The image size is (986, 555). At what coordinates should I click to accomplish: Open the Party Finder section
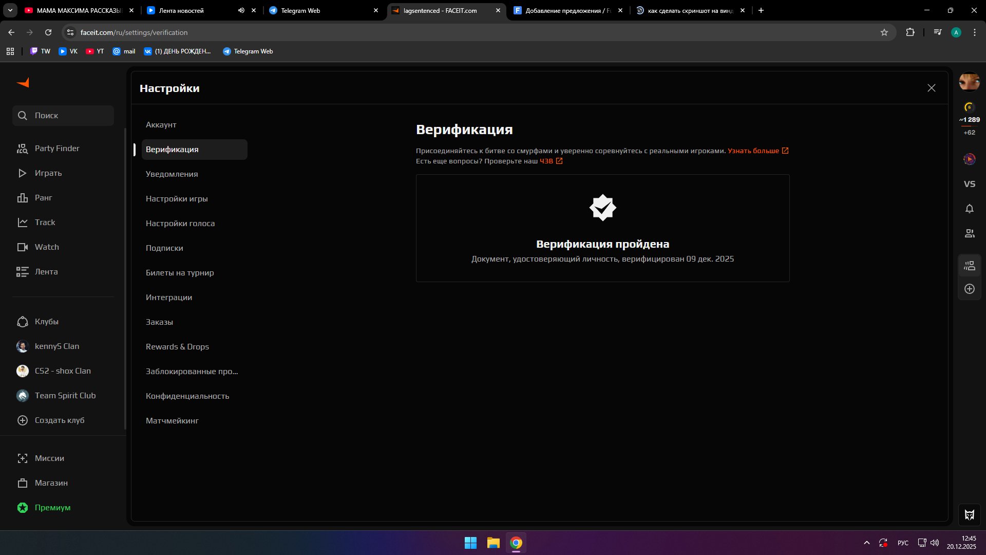click(x=56, y=148)
